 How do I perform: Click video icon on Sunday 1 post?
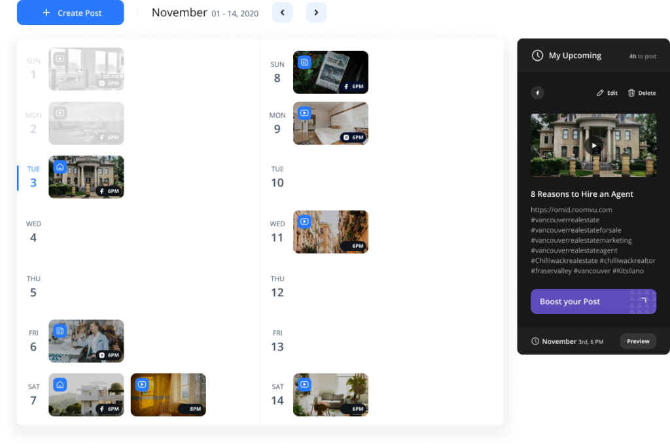tap(60, 59)
